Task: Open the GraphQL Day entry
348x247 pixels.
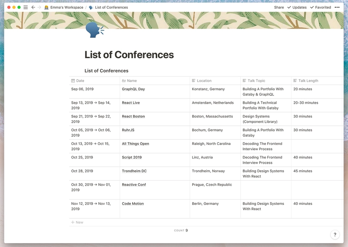Action: 133,89
